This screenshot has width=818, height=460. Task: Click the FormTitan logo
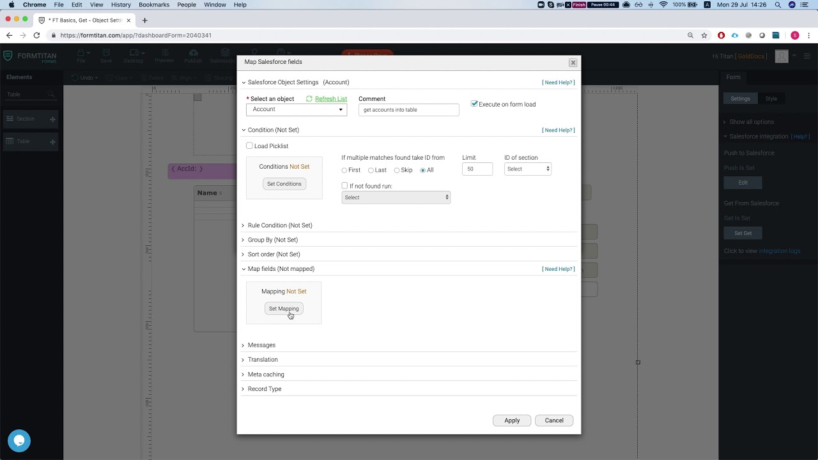pos(30,56)
